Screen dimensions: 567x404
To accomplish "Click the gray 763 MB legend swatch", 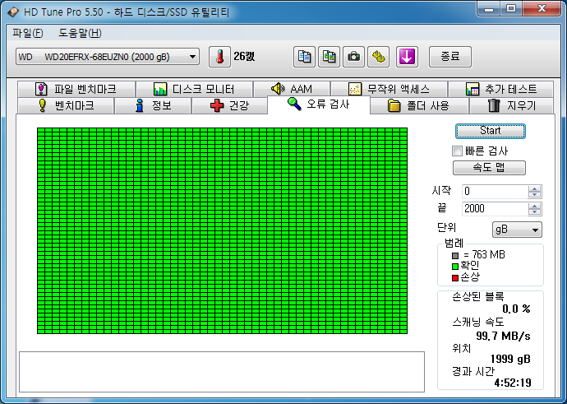I will [455, 256].
